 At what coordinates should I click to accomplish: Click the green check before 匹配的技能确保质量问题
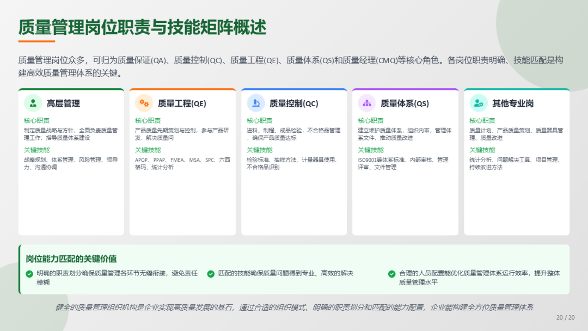point(211,273)
